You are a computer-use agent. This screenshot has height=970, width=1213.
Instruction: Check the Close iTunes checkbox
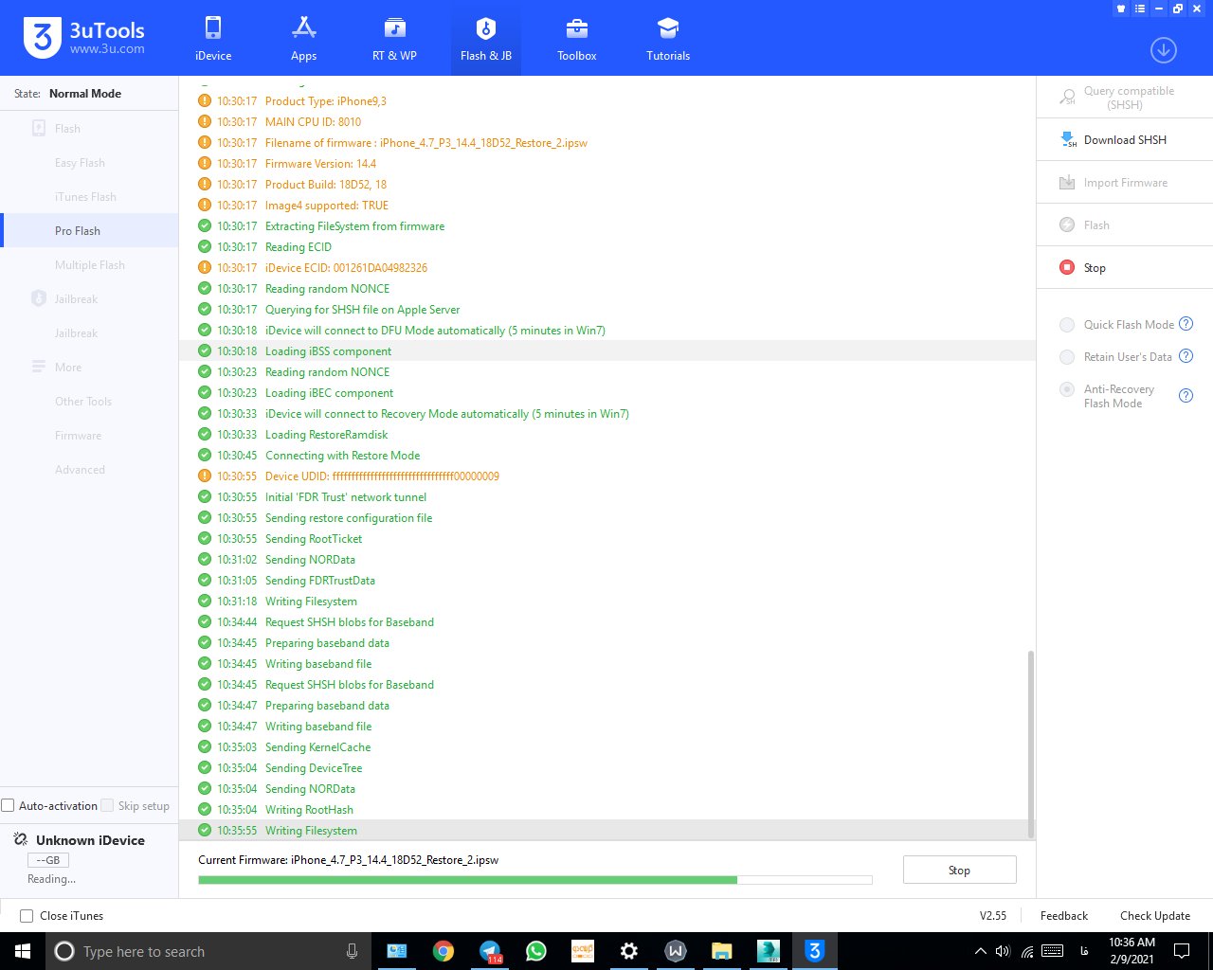pyautogui.click(x=27, y=916)
